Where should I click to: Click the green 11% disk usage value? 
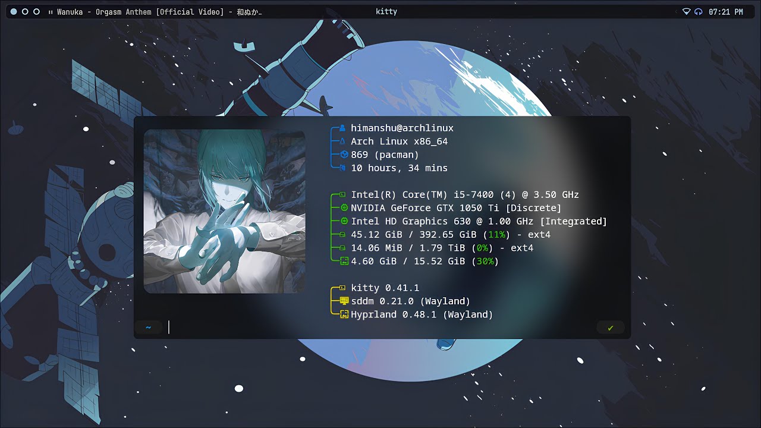pos(496,235)
